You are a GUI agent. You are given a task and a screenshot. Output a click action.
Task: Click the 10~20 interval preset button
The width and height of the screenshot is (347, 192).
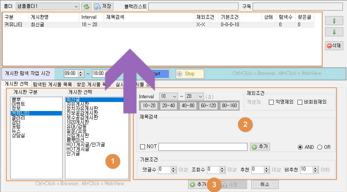tap(149, 106)
